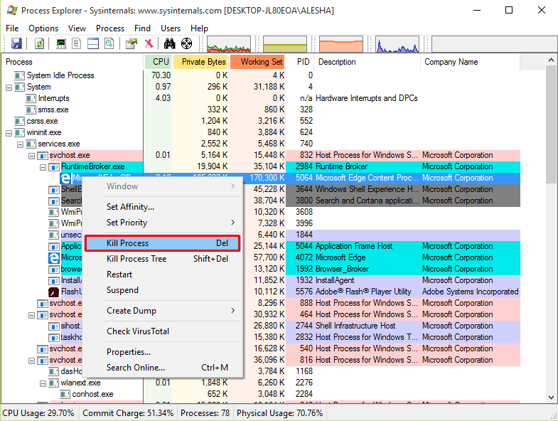This screenshot has width=558, height=421.
Task: Click the binoculars Find Handle icon
Action: click(169, 43)
